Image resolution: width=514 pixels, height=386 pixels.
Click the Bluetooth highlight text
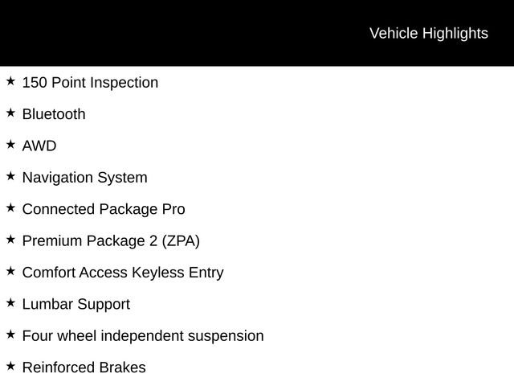coord(54,114)
